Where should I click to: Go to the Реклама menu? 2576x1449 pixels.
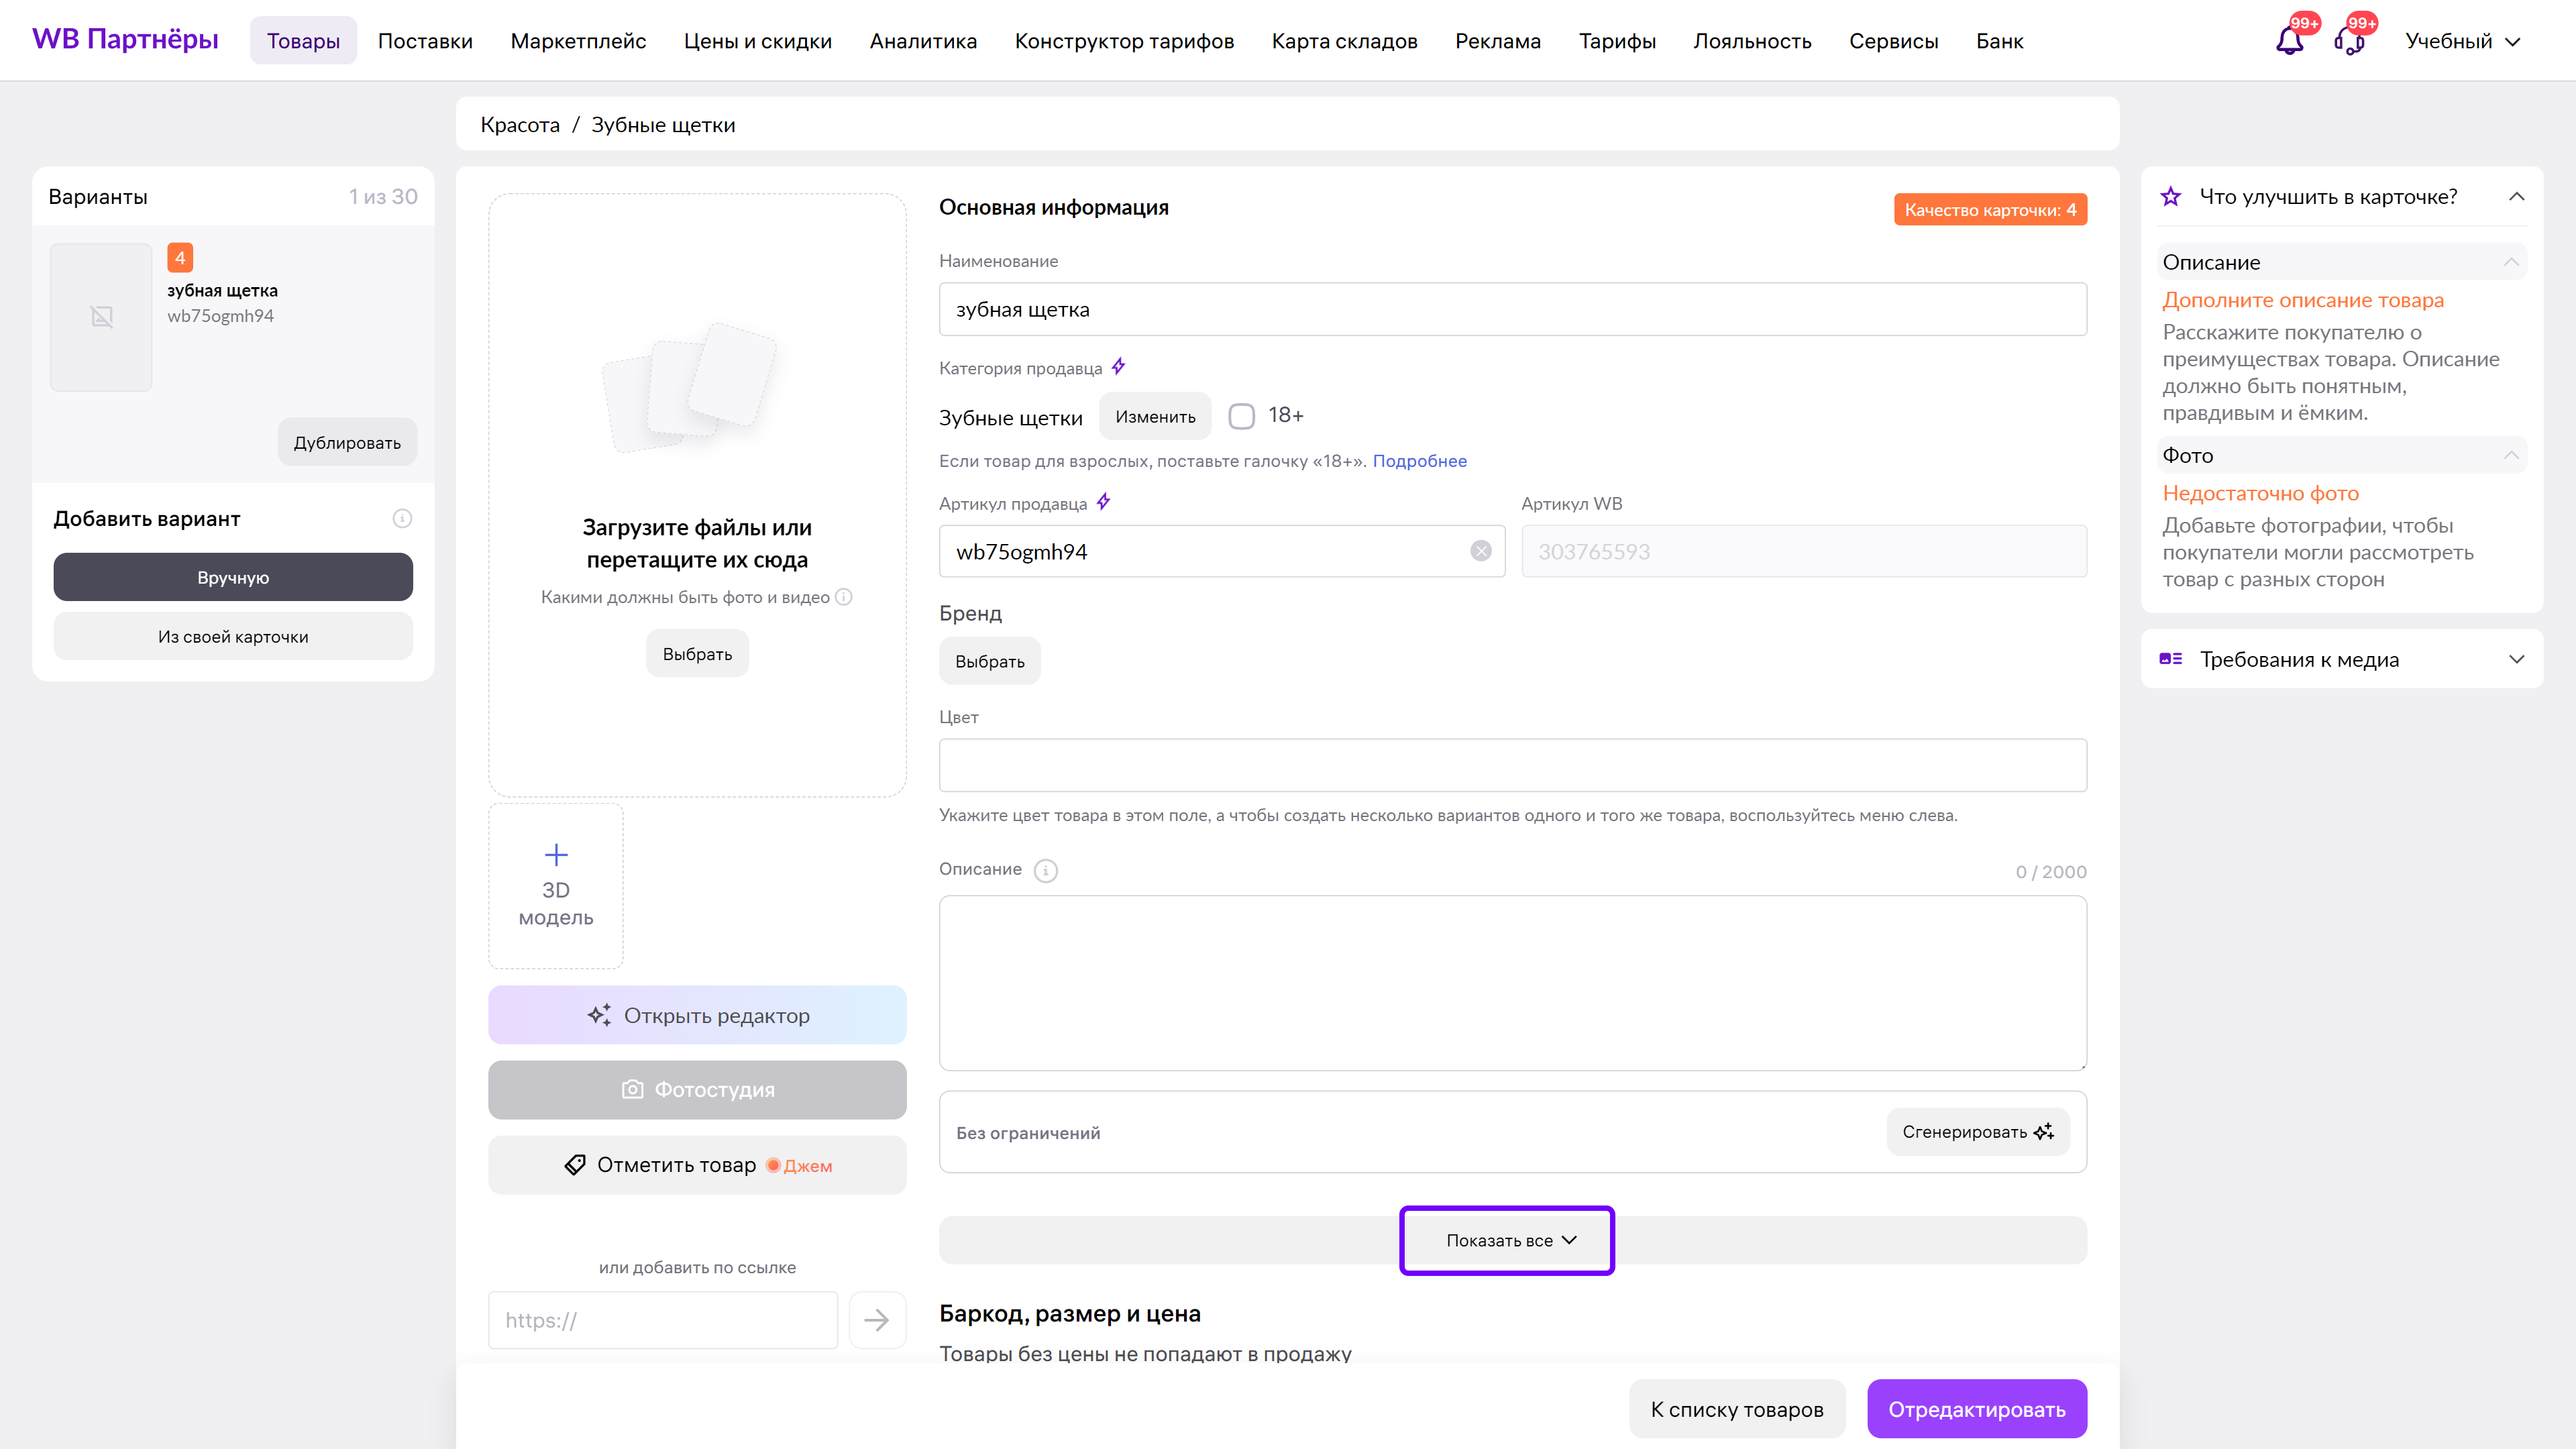pos(1498,41)
